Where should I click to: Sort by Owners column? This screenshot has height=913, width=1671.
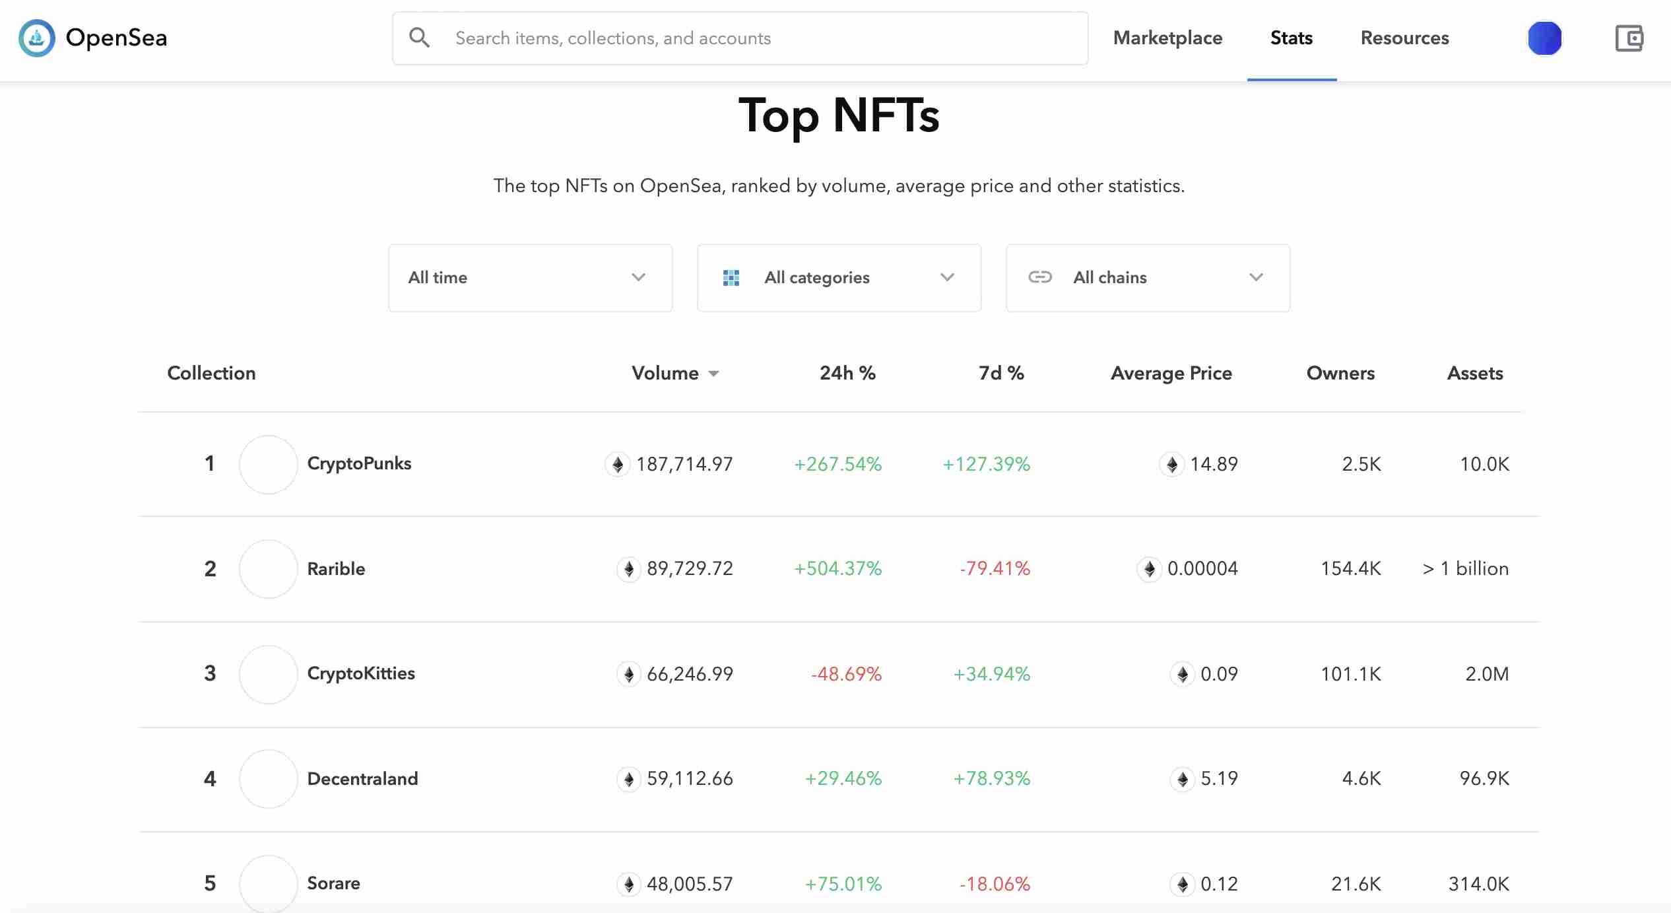[1340, 373]
